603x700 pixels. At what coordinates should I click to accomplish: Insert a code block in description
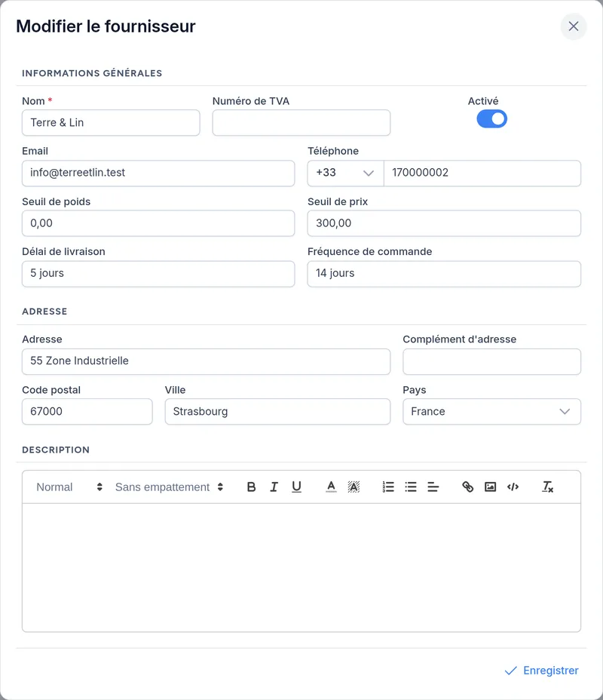point(513,487)
